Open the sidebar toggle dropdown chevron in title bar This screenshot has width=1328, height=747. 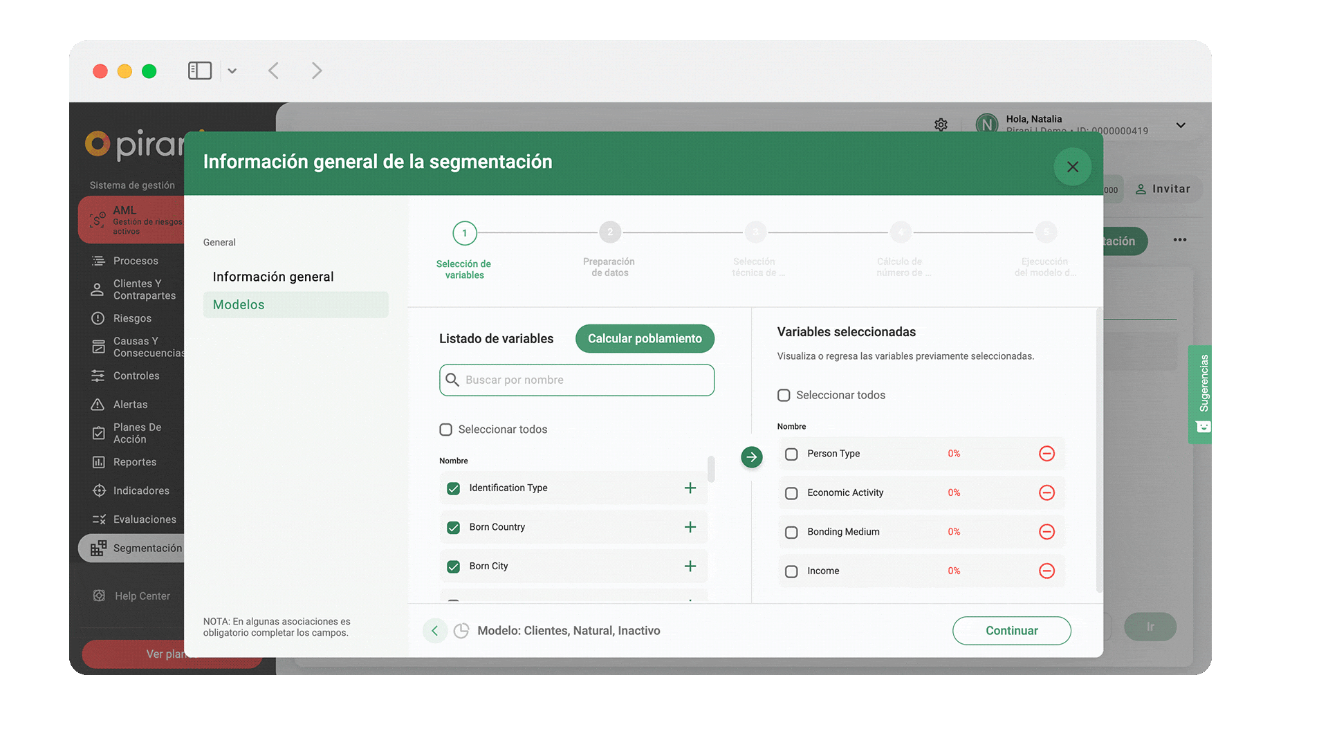[232, 71]
